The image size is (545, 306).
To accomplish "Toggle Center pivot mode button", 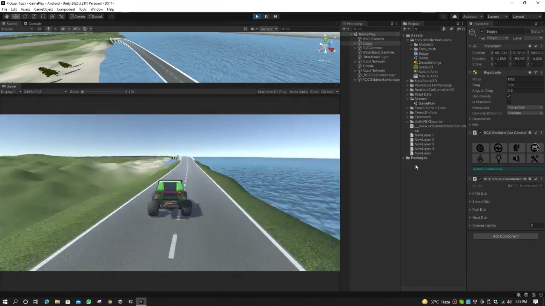I will [x=77, y=17].
